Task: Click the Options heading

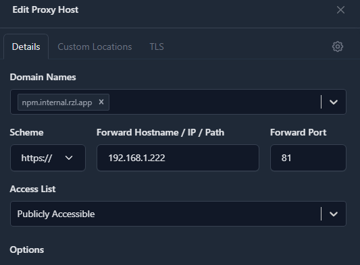Action: coord(26,249)
